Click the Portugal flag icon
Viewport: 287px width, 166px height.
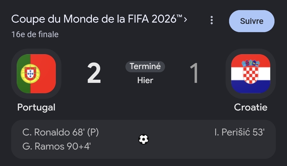36,74
